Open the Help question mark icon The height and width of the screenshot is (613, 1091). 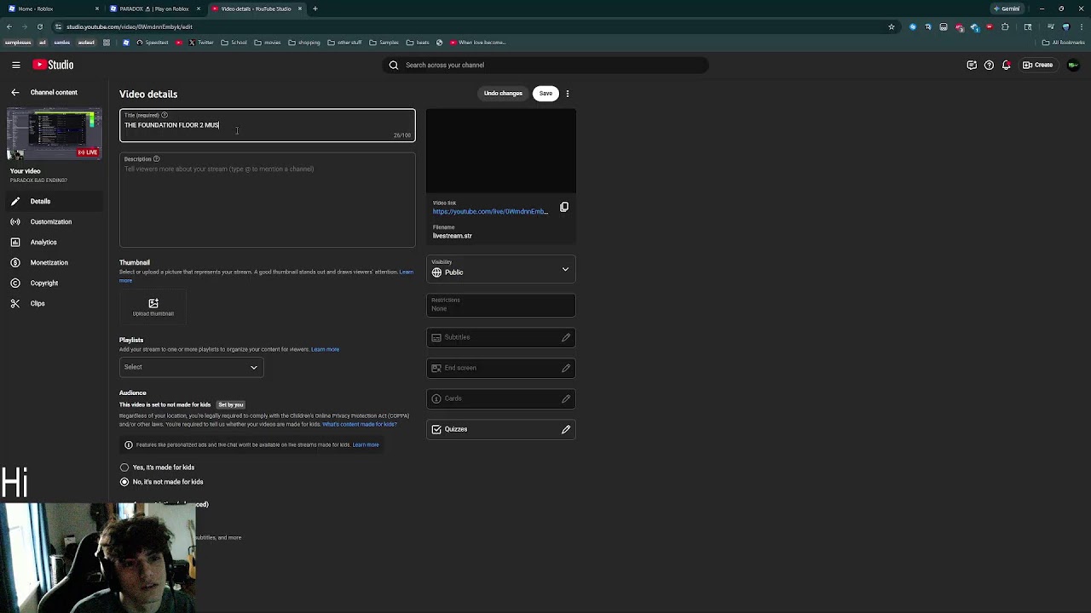click(x=989, y=65)
